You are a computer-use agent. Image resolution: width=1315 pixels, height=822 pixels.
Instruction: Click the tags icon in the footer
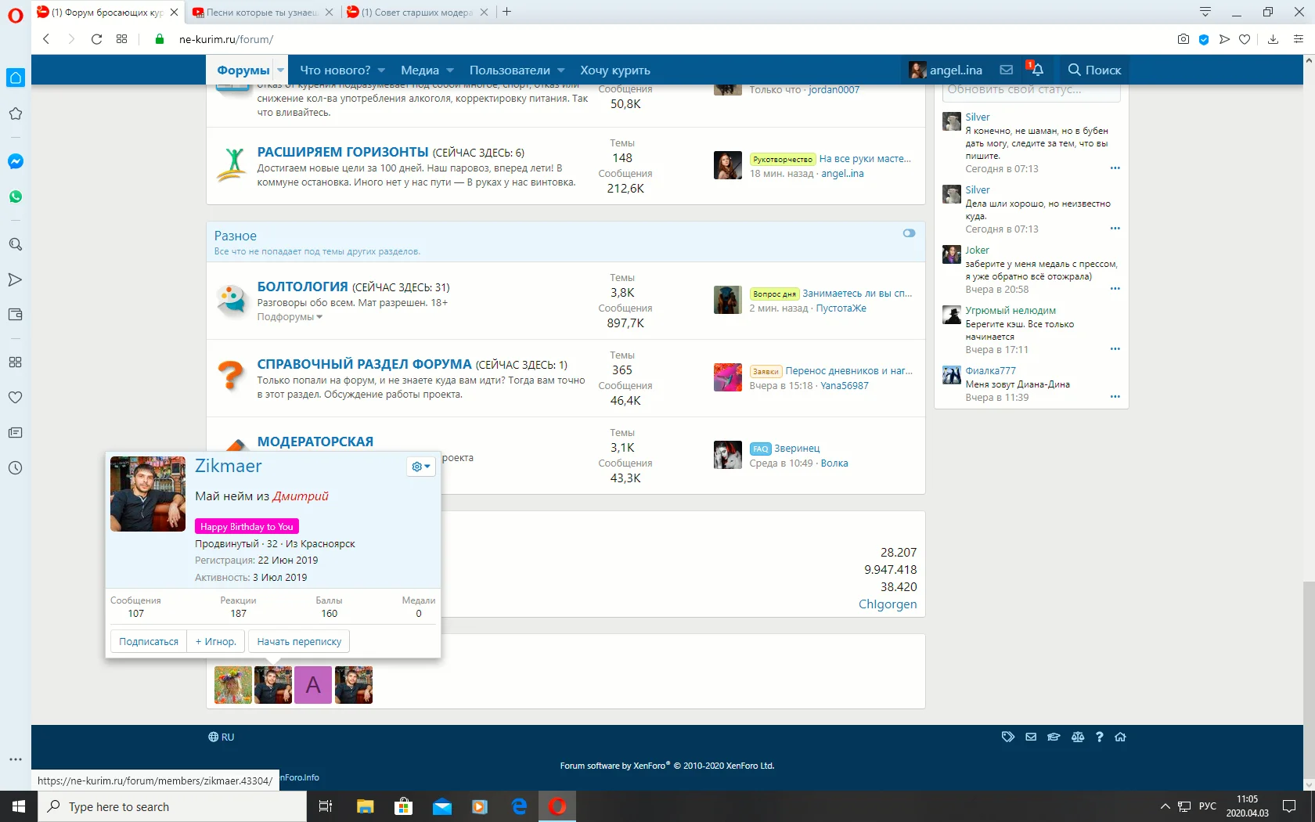pos(1008,737)
